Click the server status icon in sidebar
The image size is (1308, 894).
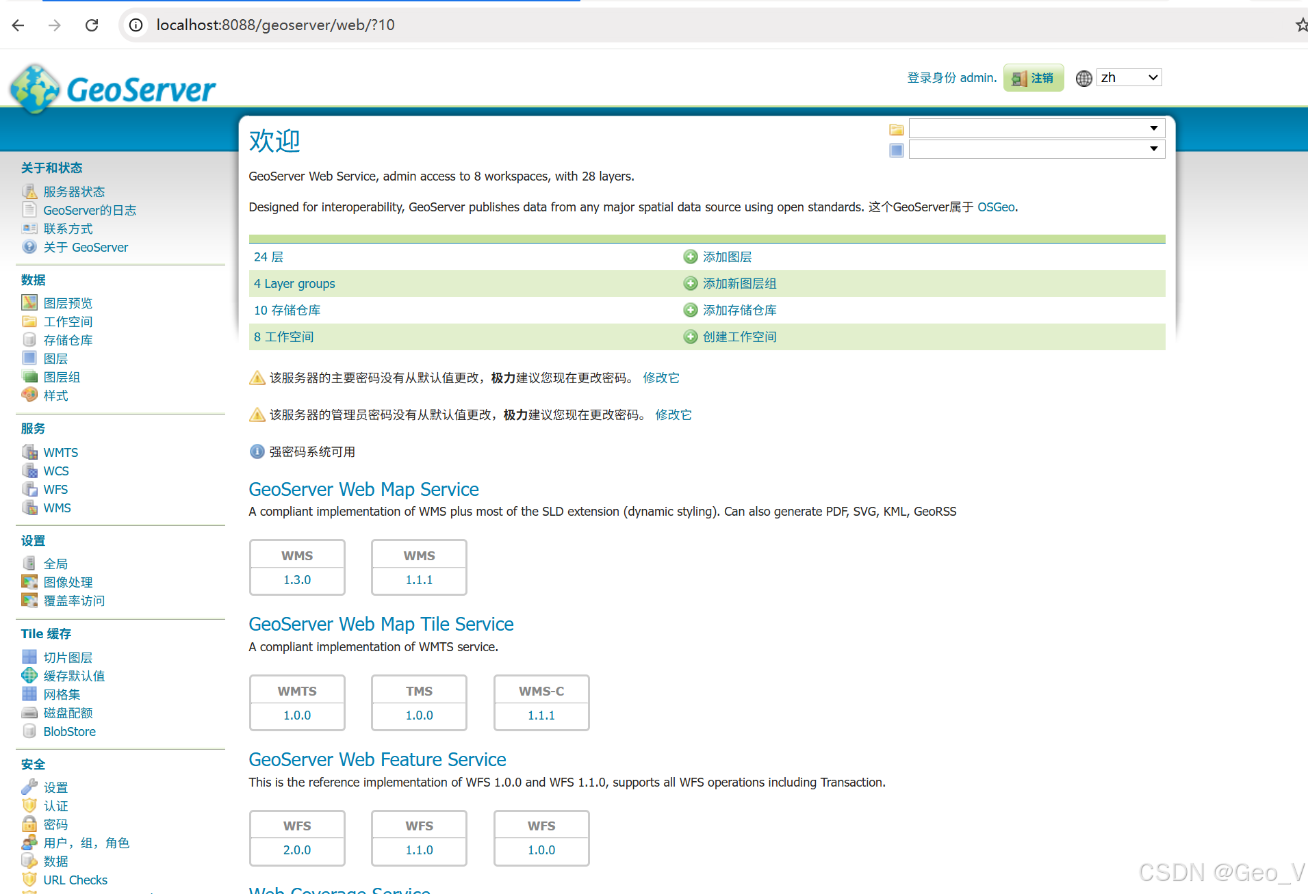pos(29,192)
